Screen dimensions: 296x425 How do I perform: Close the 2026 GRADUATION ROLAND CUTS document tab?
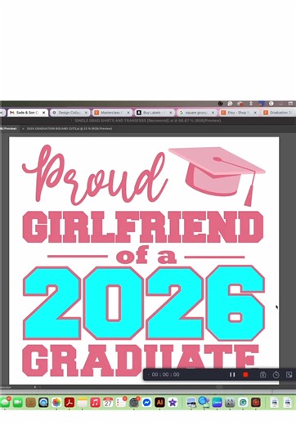point(23,128)
